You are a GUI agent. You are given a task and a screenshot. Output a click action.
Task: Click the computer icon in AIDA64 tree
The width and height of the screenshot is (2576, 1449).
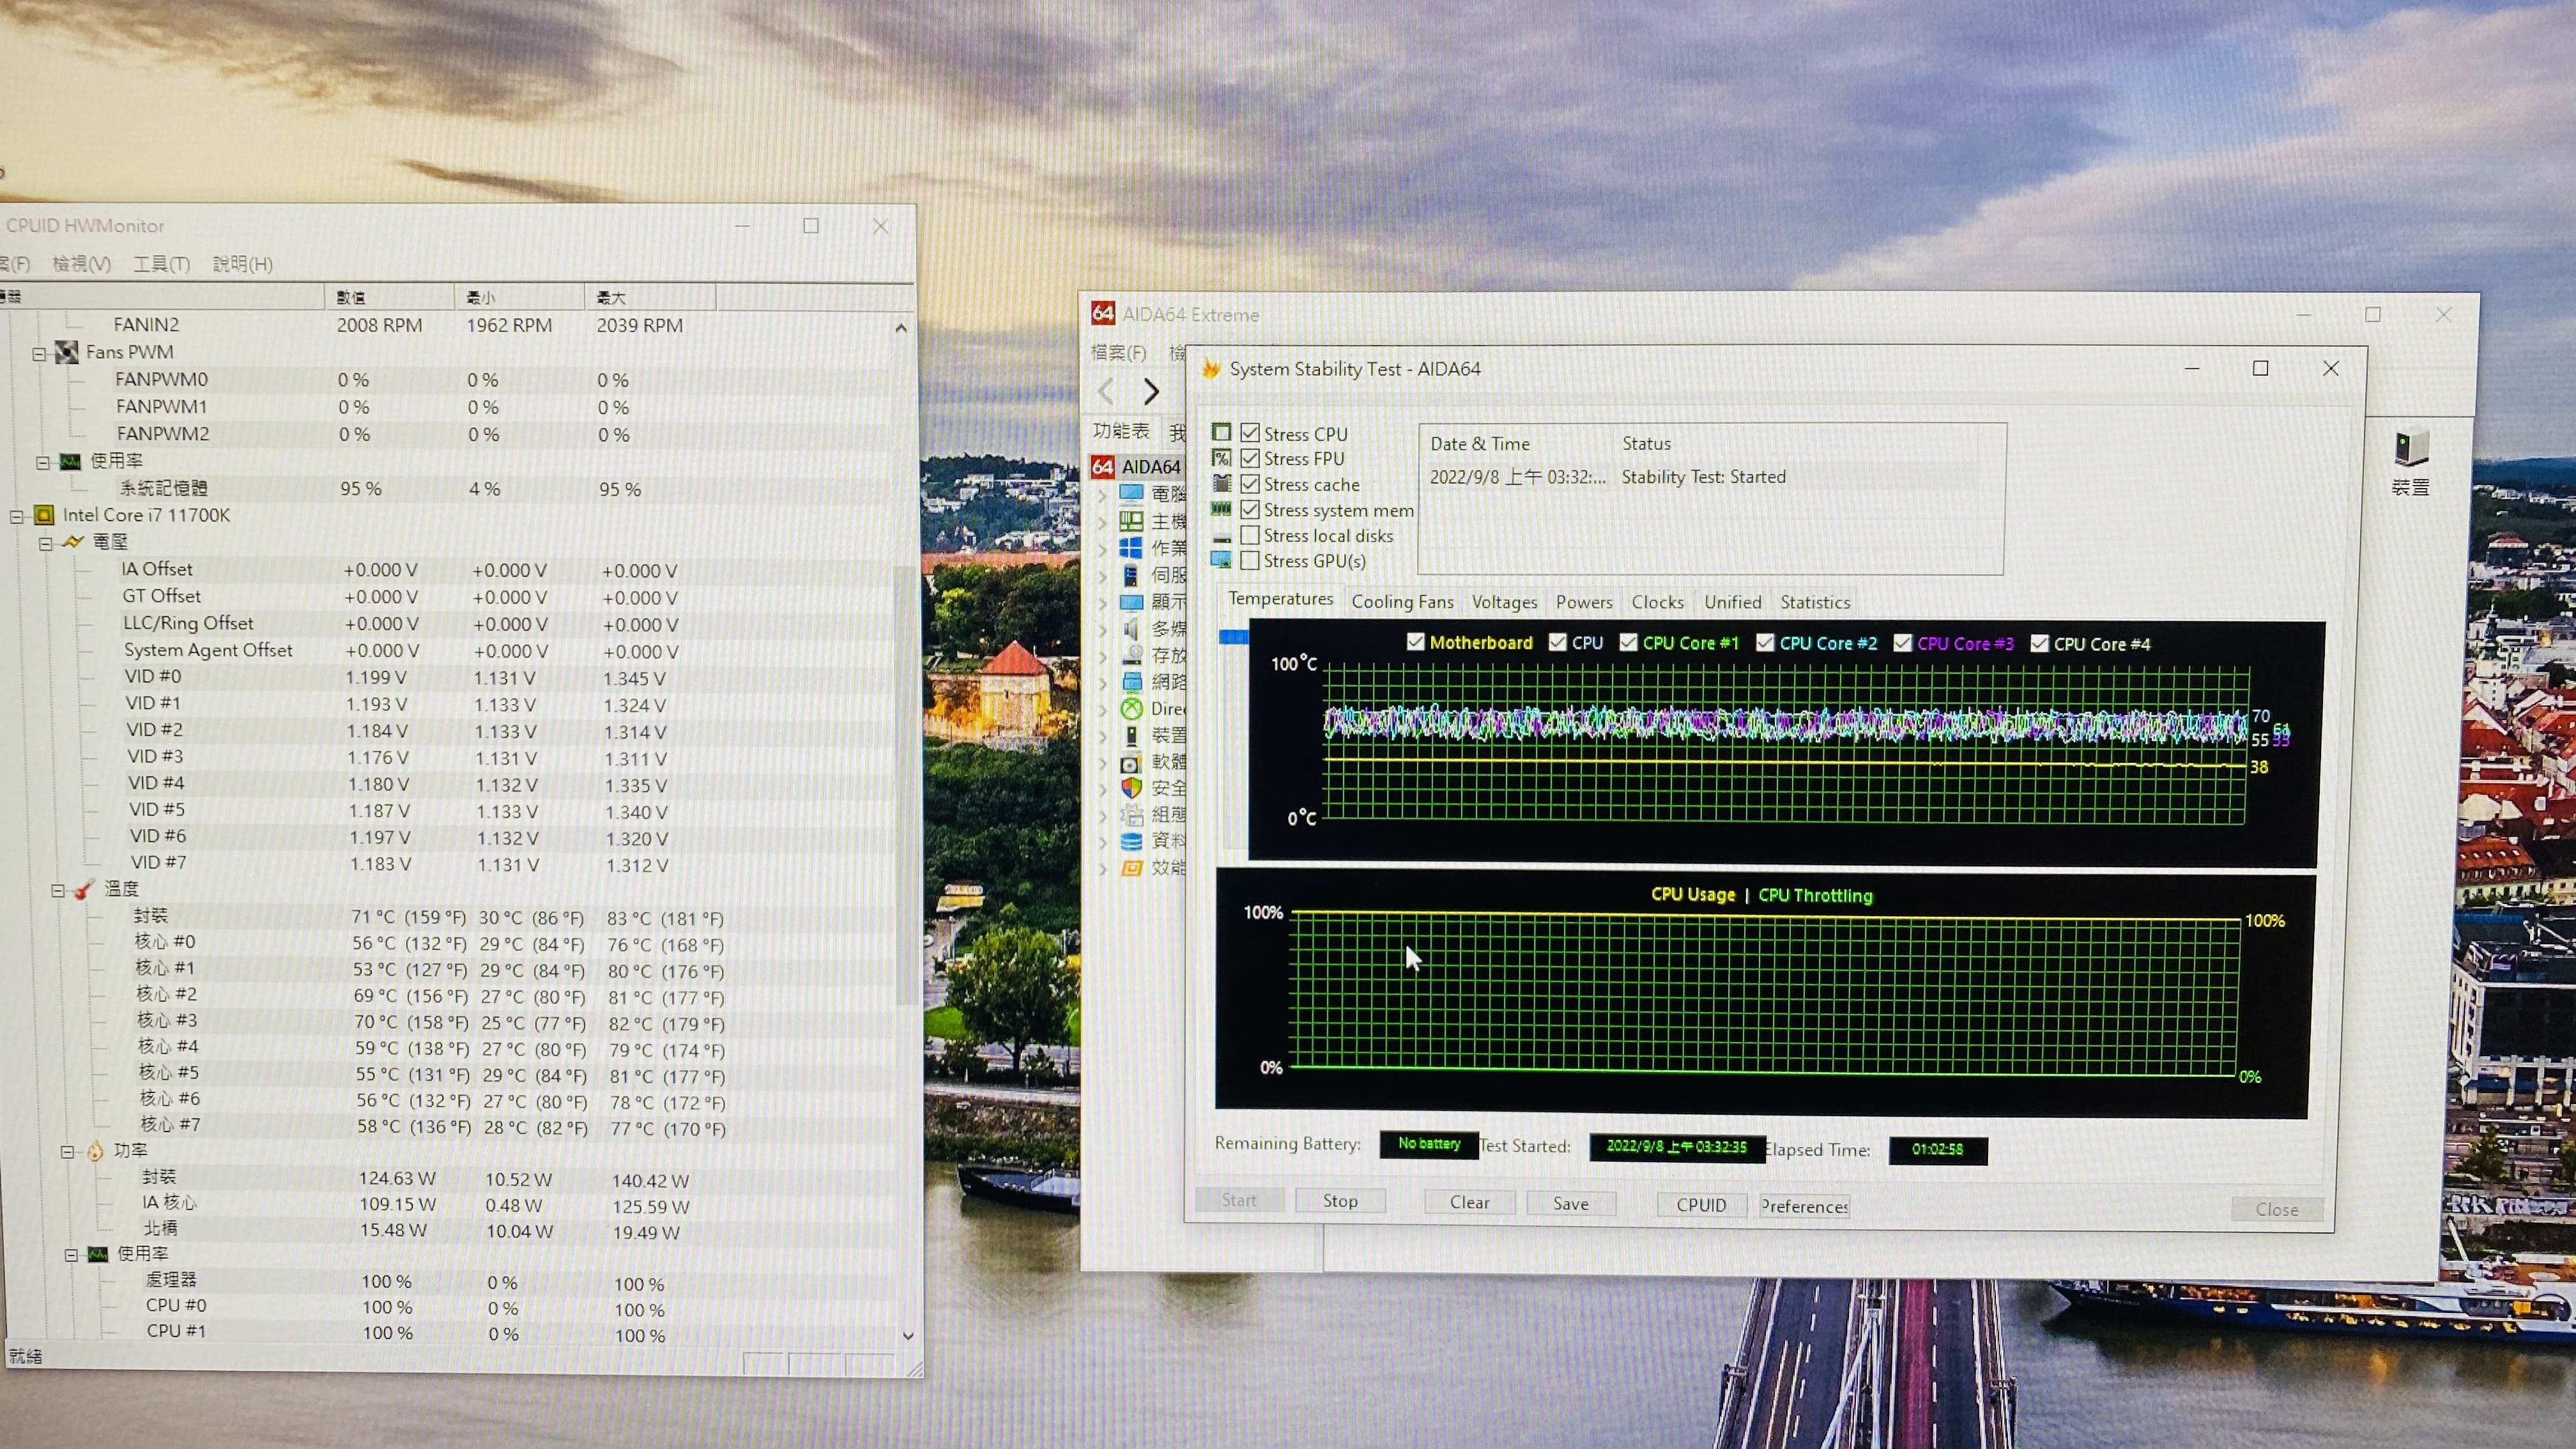1131,493
